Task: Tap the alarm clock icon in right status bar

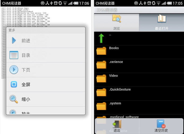Action: 149,3
